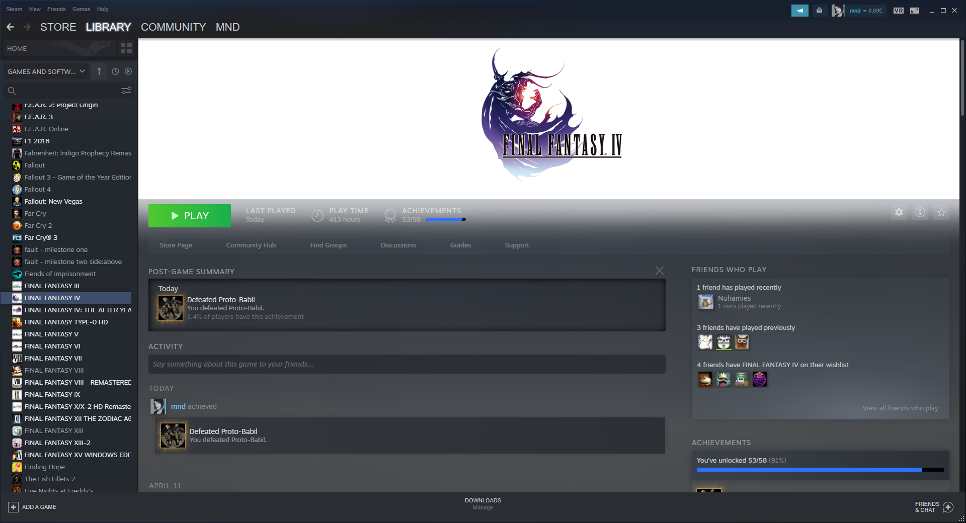This screenshot has width=966, height=523.
Task: Open the View menu
Action: point(35,9)
